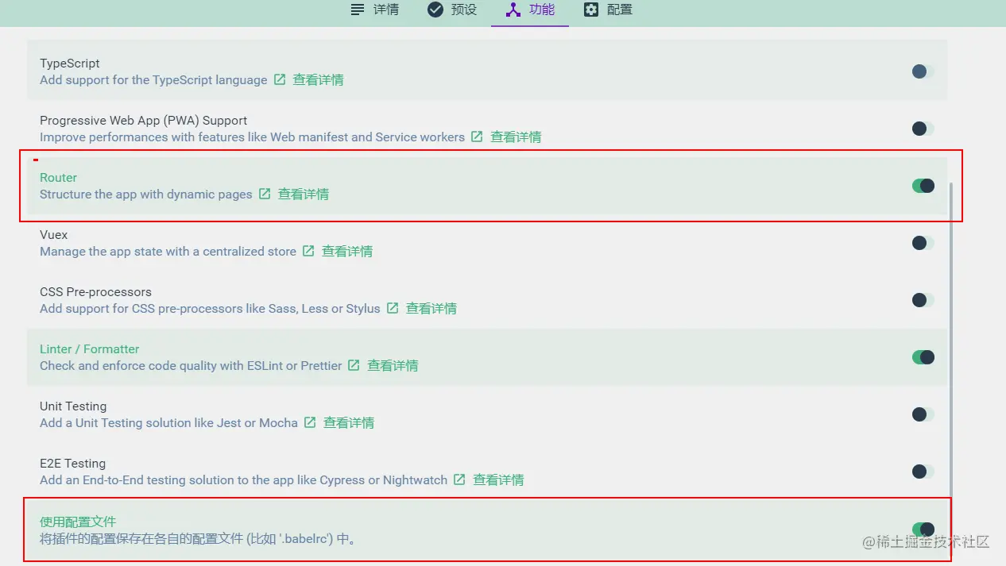Click the 详情 list icon
Viewport: 1006px width, 566px height.
(358, 10)
